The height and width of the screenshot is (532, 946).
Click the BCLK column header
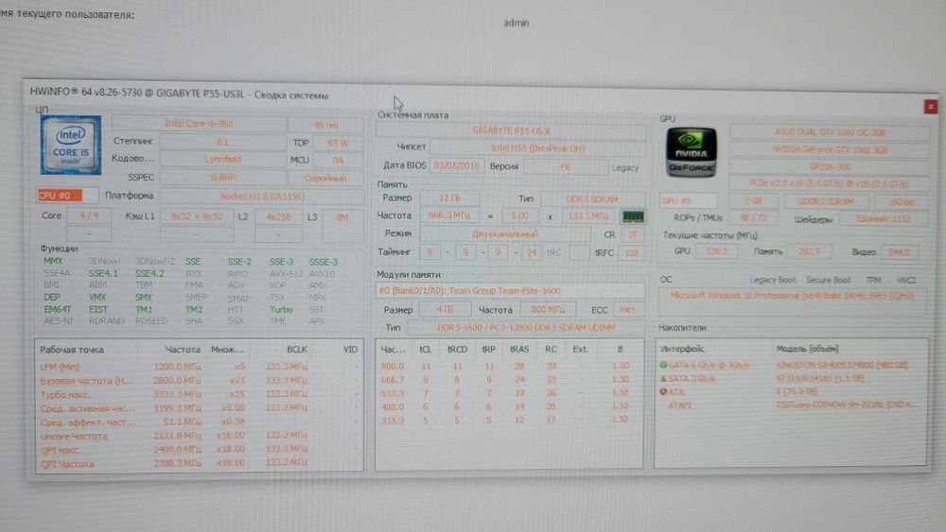click(297, 350)
